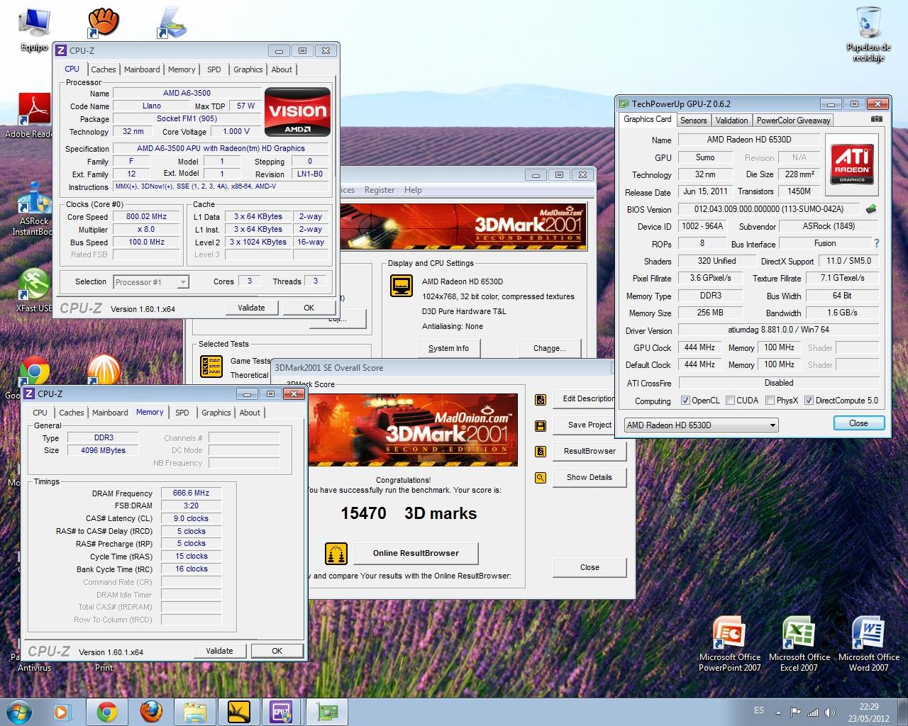Click the monitor icon in Display and CPU Settings

click(x=402, y=286)
